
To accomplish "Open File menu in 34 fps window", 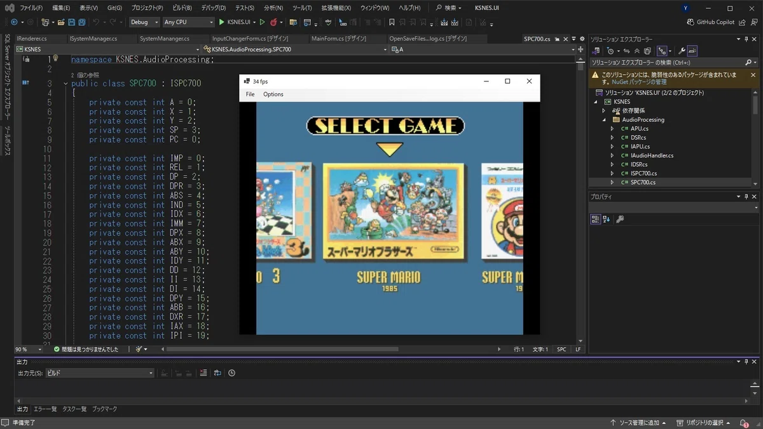I will [x=250, y=94].
